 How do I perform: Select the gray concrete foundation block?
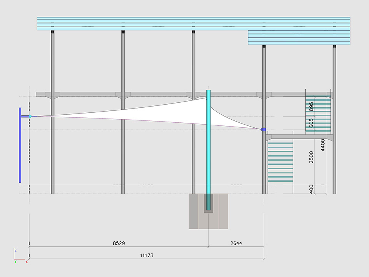[x=196, y=212]
